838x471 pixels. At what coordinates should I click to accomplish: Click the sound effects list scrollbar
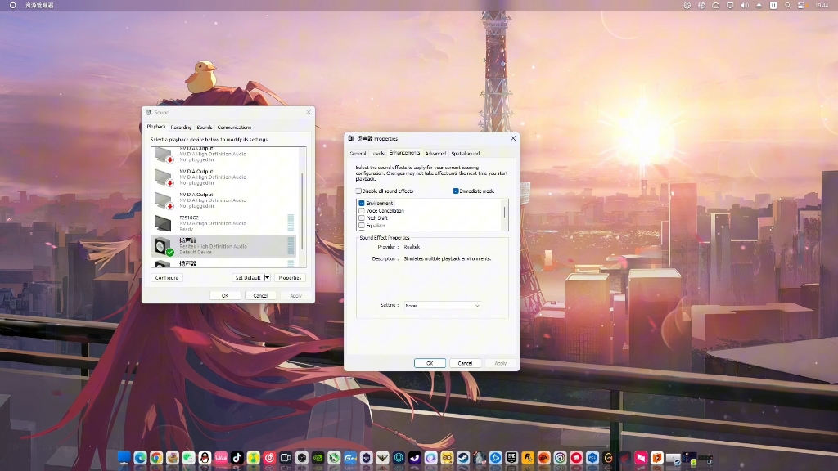pos(505,214)
